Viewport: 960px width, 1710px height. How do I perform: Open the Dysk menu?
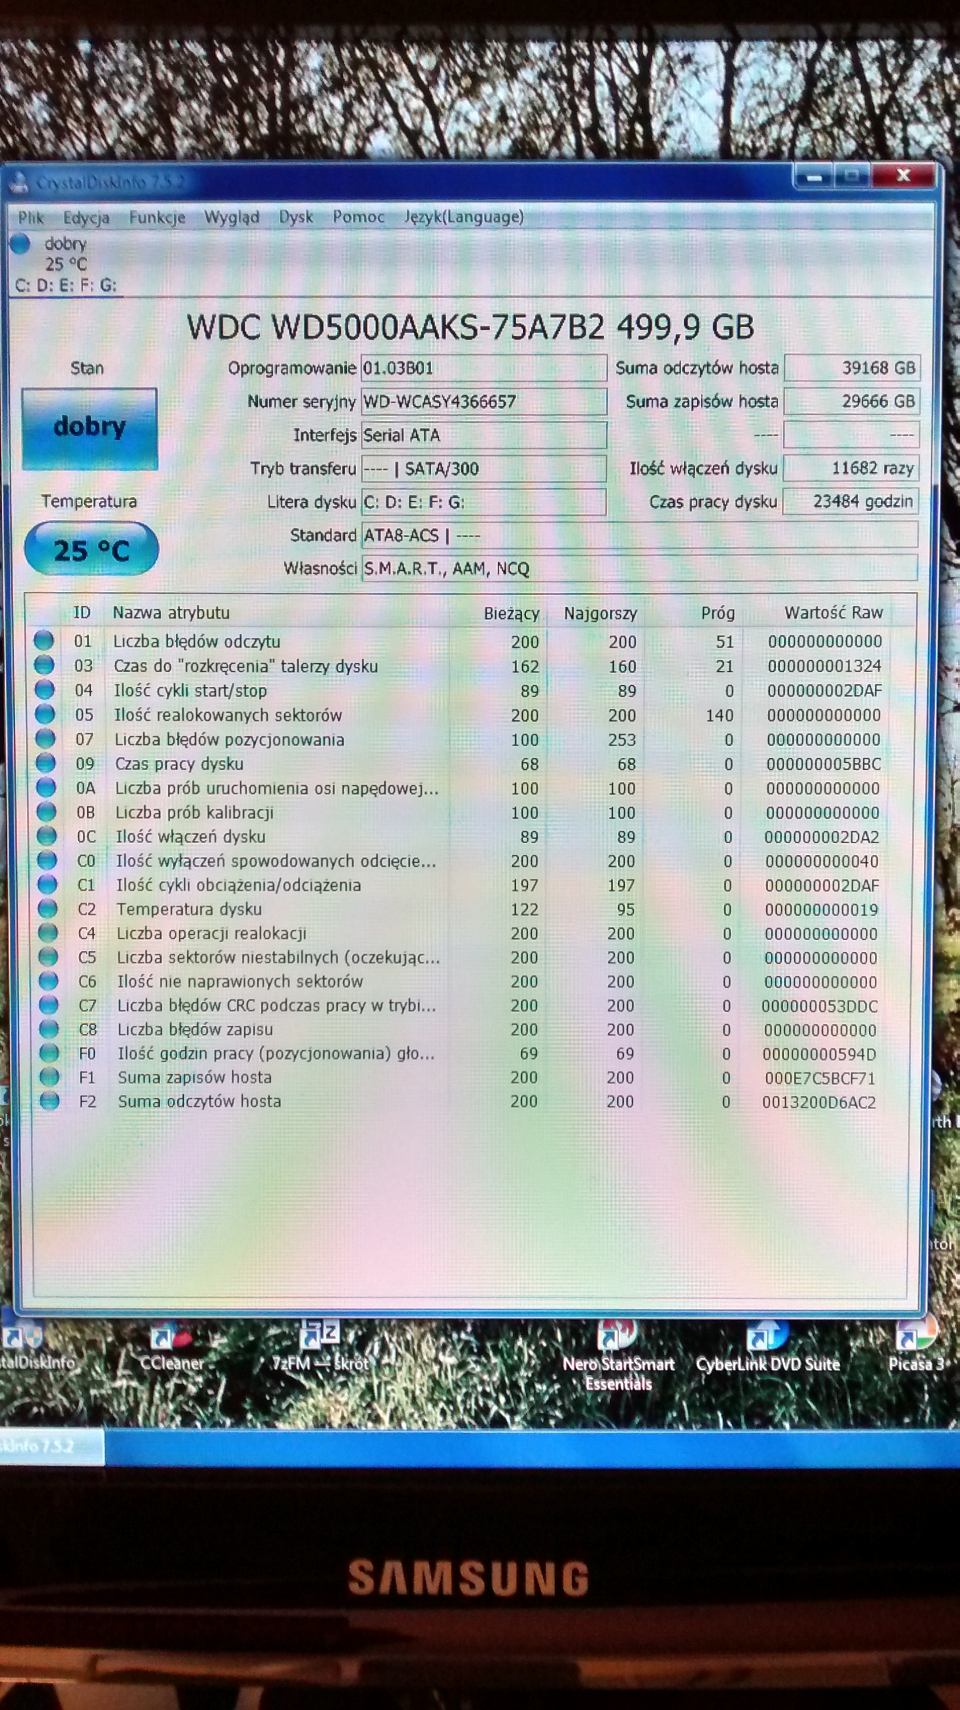[296, 218]
